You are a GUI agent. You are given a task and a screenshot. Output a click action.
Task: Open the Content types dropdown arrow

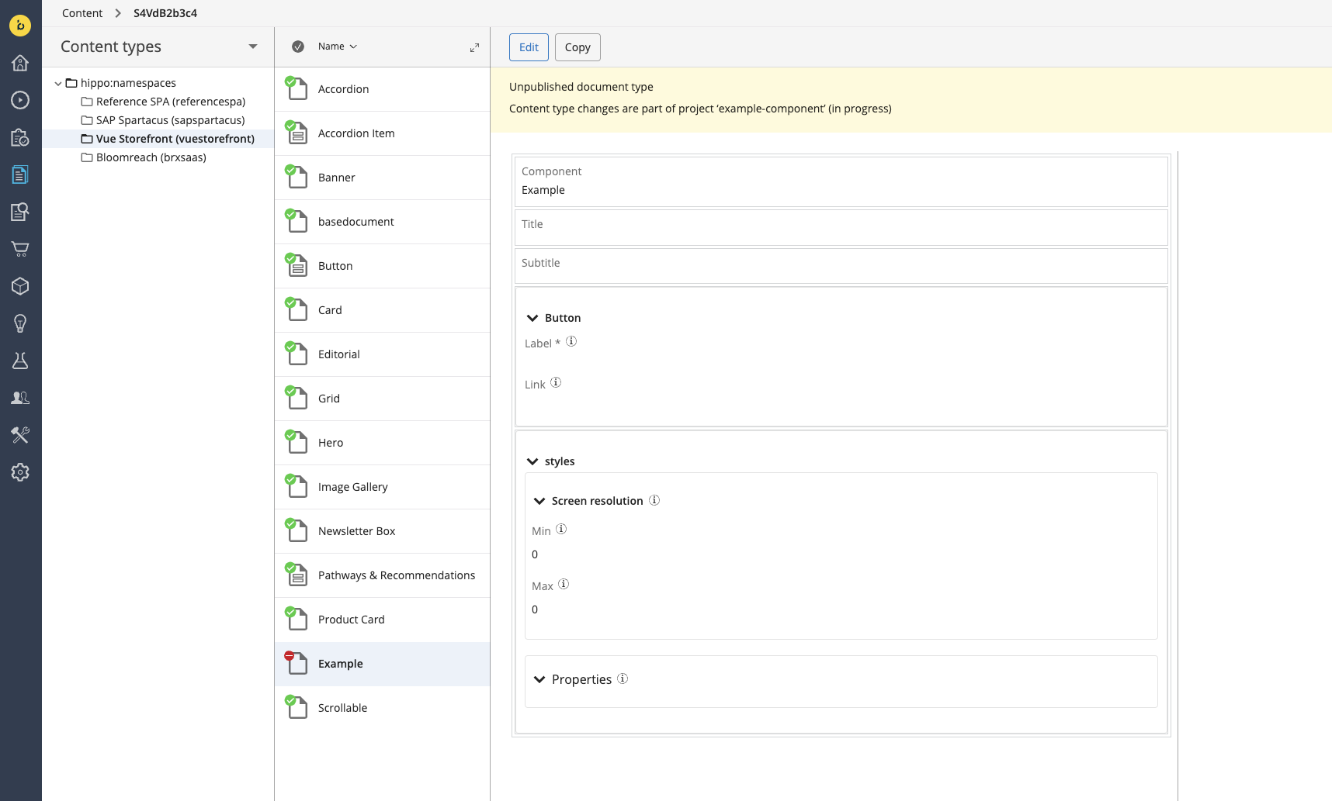click(x=252, y=47)
